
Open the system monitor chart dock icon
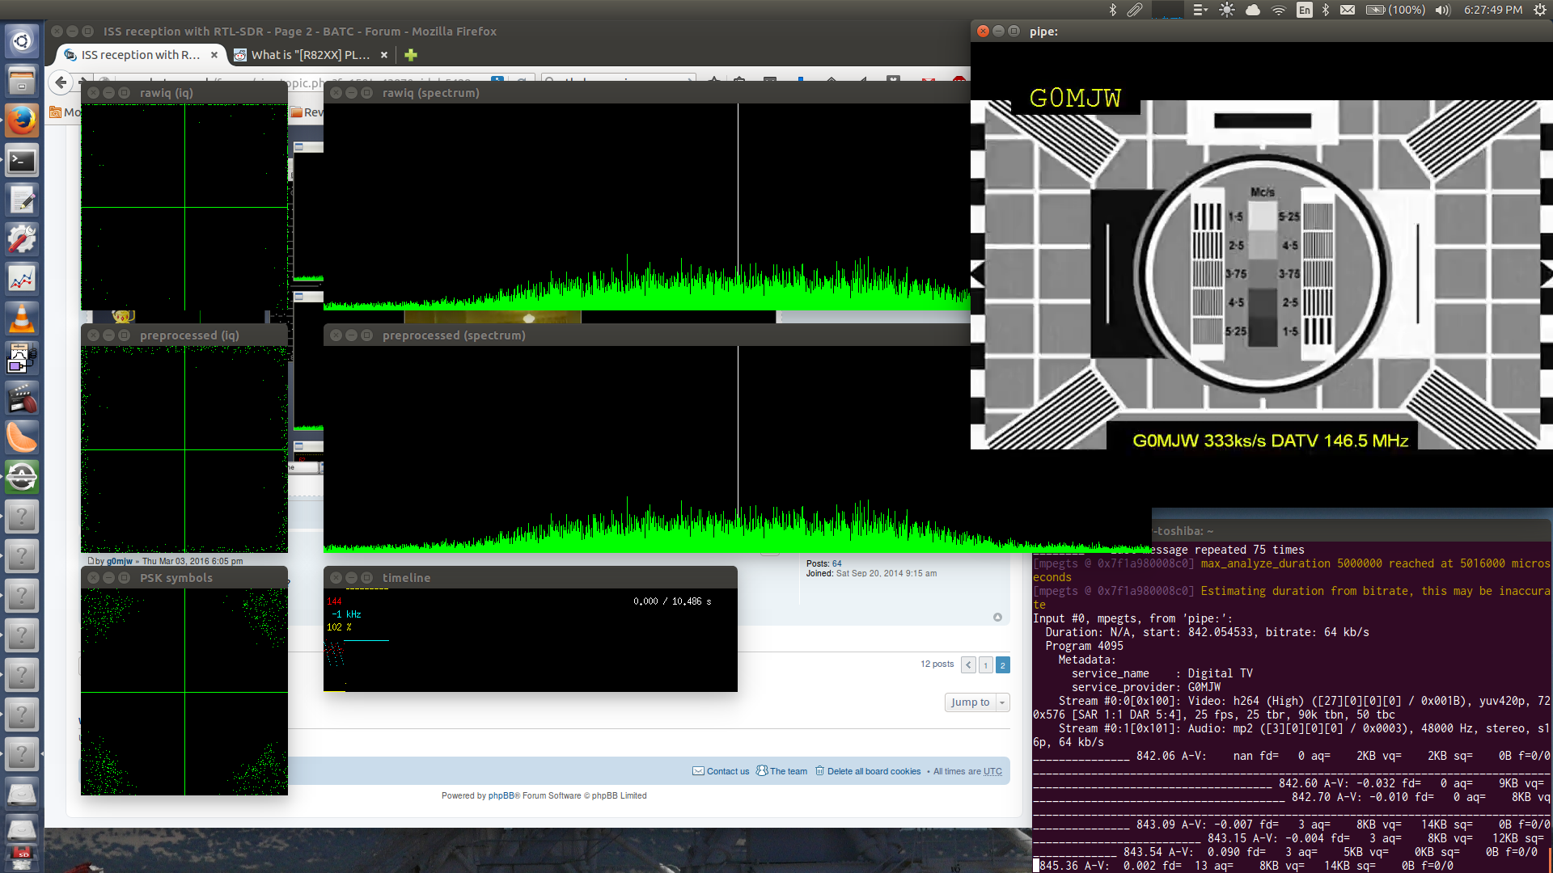click(22, 279)
